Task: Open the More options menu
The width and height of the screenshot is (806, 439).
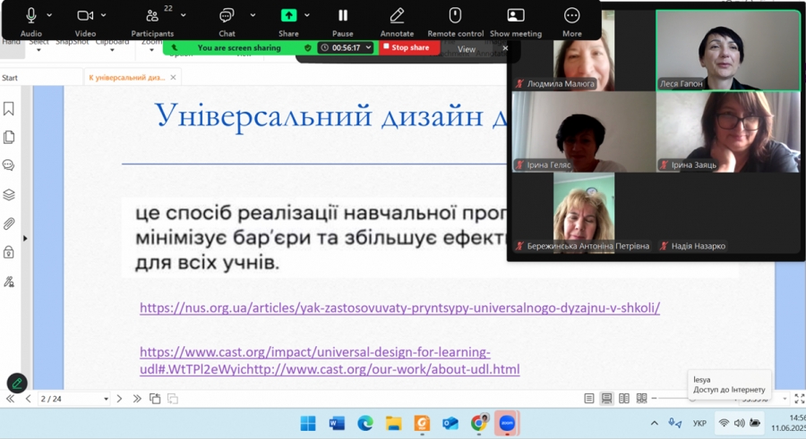Action: click(x=571, y=16)
